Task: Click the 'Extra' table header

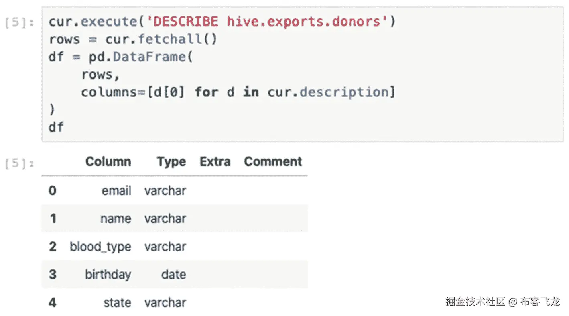Action: 215,161
